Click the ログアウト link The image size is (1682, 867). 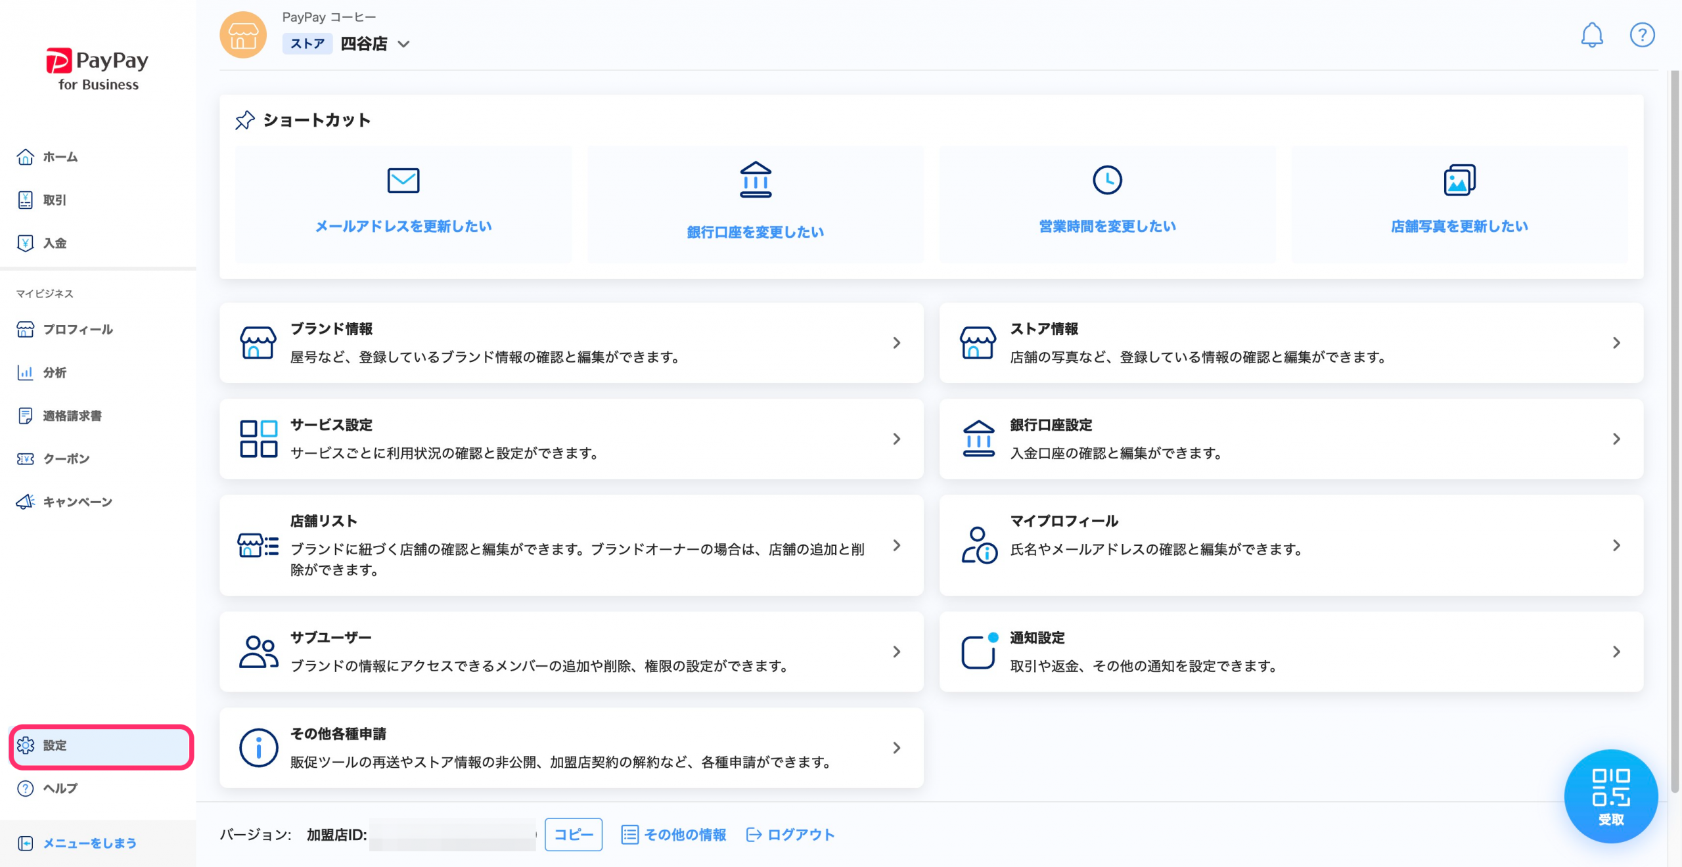point(790,834)
